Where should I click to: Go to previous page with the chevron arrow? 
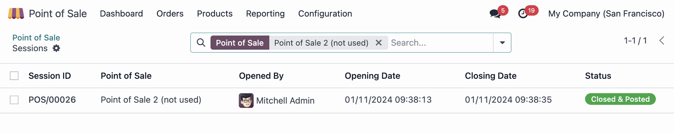(662, 41)
